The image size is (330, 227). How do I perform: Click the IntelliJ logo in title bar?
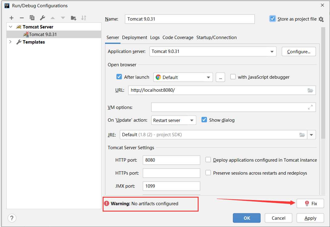7,6
